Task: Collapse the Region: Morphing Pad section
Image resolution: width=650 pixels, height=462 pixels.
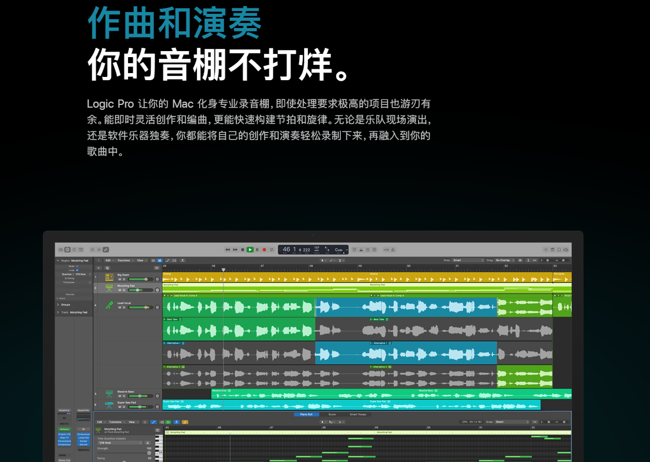Action: (58, 260)
